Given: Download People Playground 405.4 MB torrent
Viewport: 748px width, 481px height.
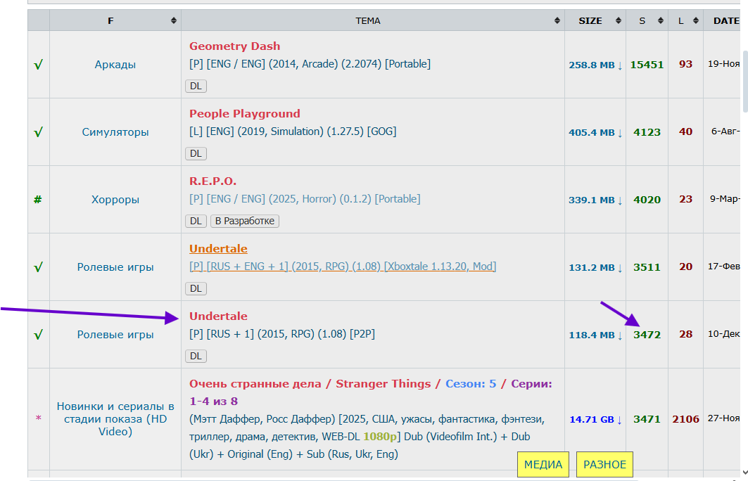Looking at the screenshot, I should 595,132.
